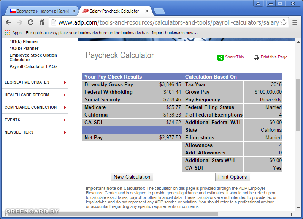Click the horizontal scrollbar thumb
Screen dimensions: 303x219
pyautogui.click(x=113, y=214)
